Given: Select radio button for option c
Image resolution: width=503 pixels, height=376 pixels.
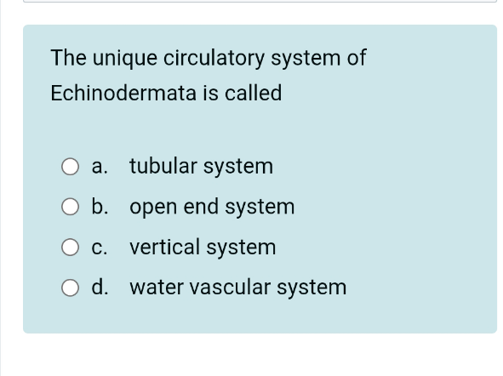Looking at the screenshot, I should (70, 248).
